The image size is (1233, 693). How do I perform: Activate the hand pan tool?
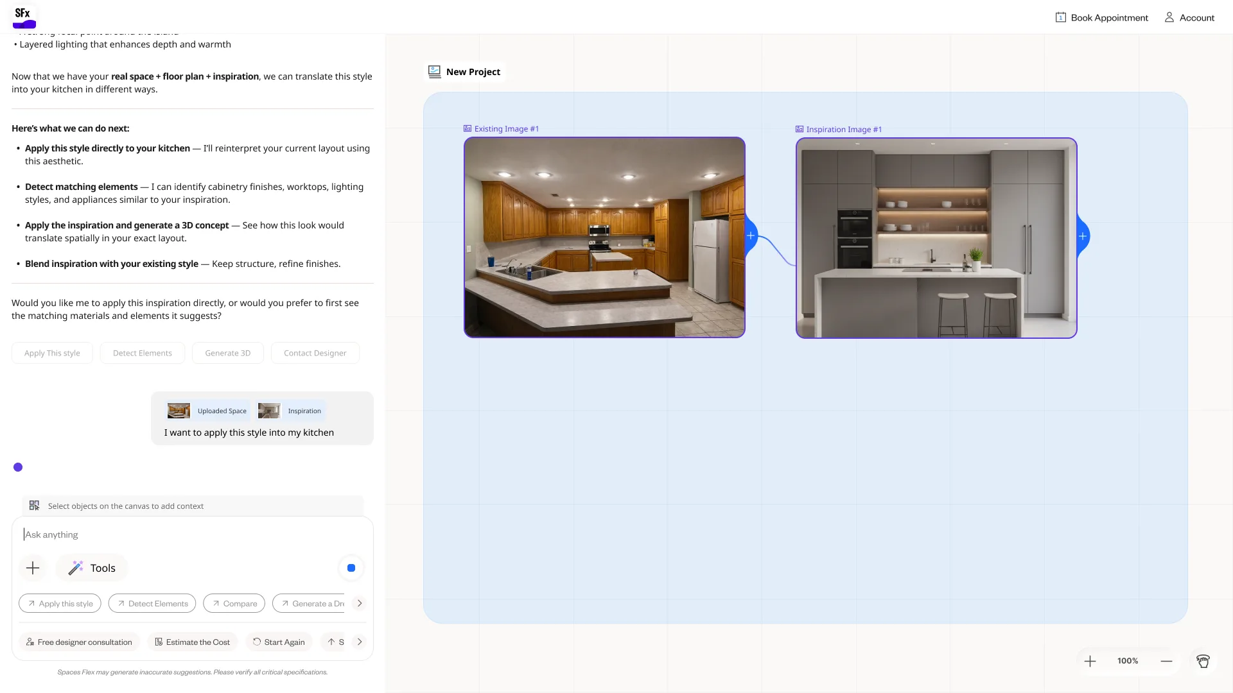[1203, 661]
